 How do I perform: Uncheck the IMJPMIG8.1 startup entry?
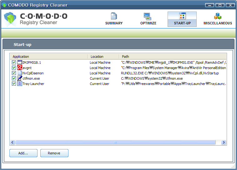click(14, 62)
